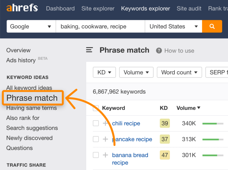
Task: Tick the pancake recipe checkbox
Action: [96, 139]
